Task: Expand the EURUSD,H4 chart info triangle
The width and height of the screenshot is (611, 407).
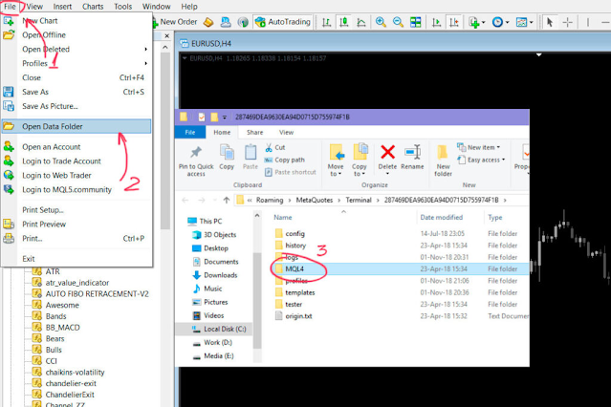Action: point(185,58)
